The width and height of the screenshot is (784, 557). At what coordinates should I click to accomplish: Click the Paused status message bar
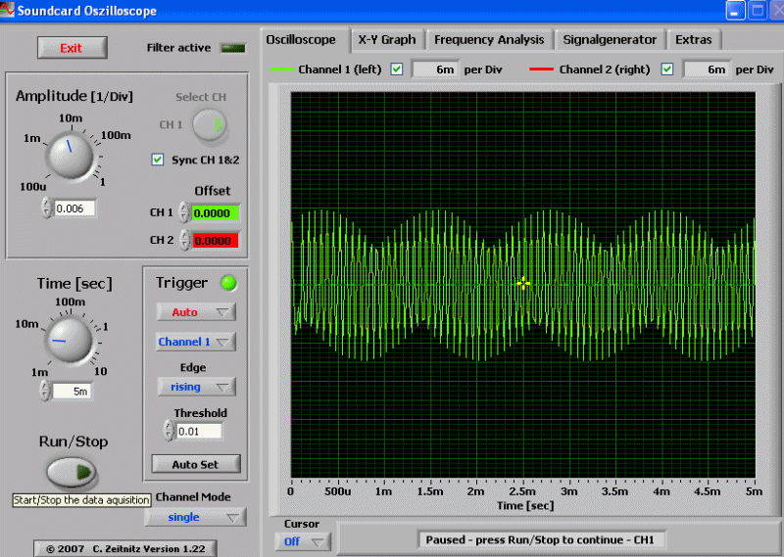541,539
